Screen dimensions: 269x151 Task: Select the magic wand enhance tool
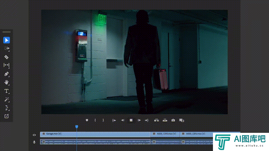[6, 99]
